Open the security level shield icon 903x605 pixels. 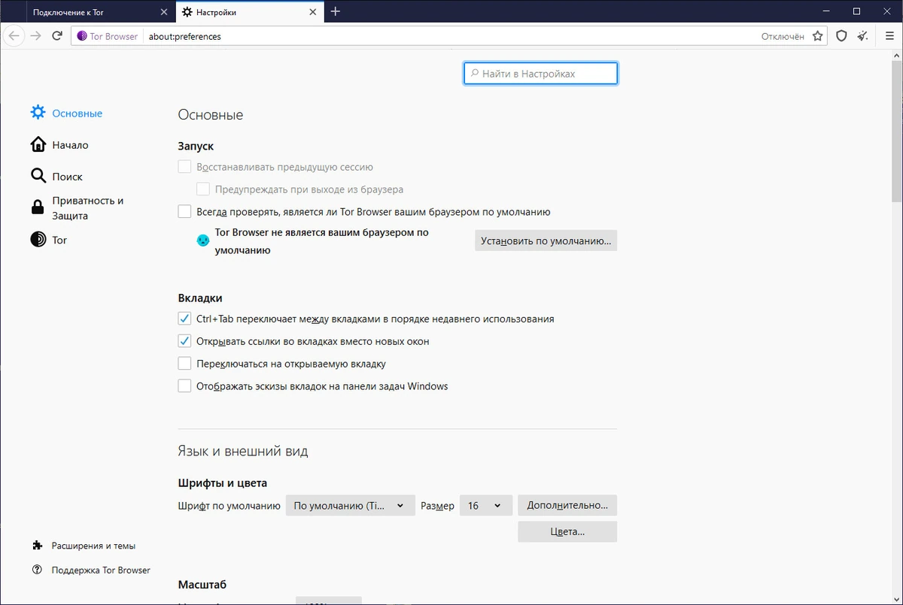(x=842, y=36)
